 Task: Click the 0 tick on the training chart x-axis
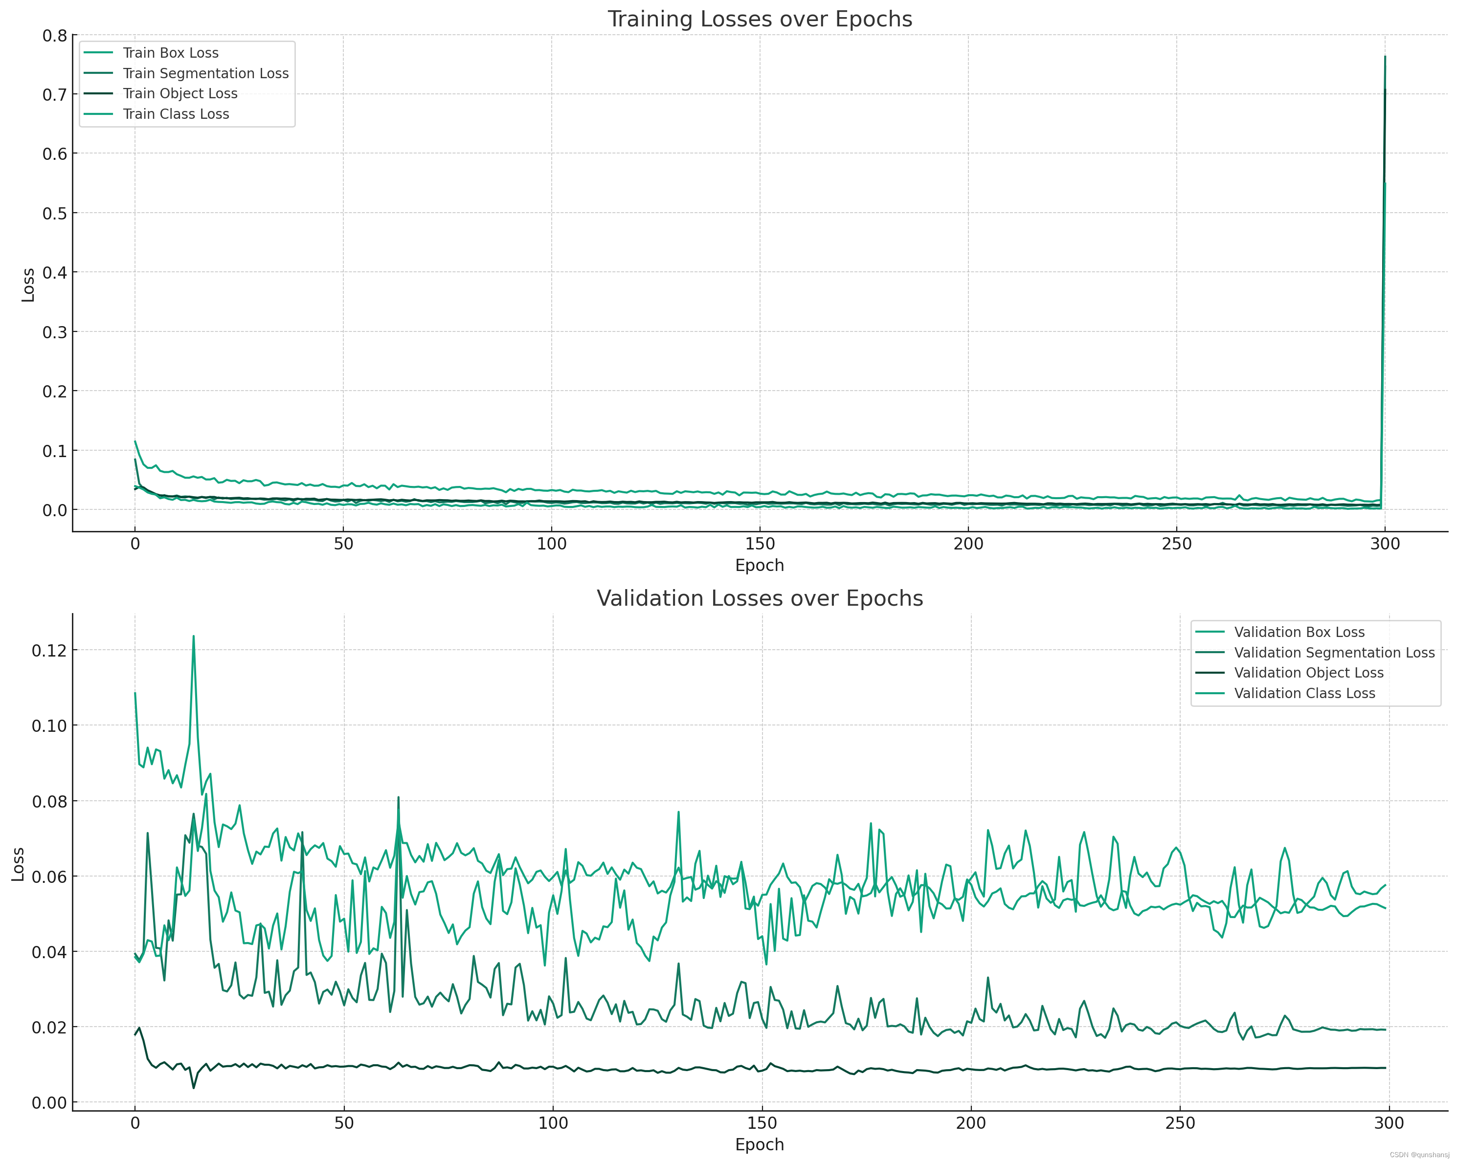(135, 545)
